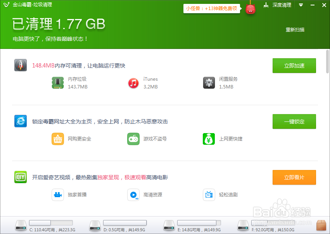Click the vertical scrollbar thumb

327,61
